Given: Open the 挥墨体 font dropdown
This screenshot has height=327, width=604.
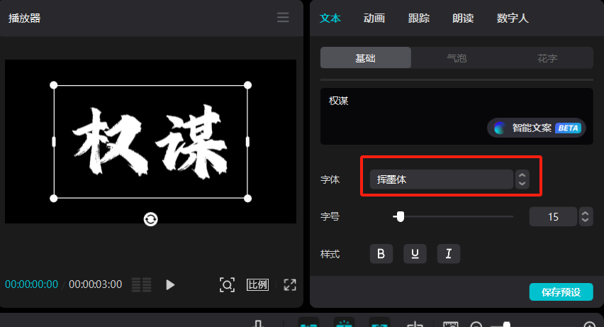Looking at the screenshot, I should tap(442, 179).
